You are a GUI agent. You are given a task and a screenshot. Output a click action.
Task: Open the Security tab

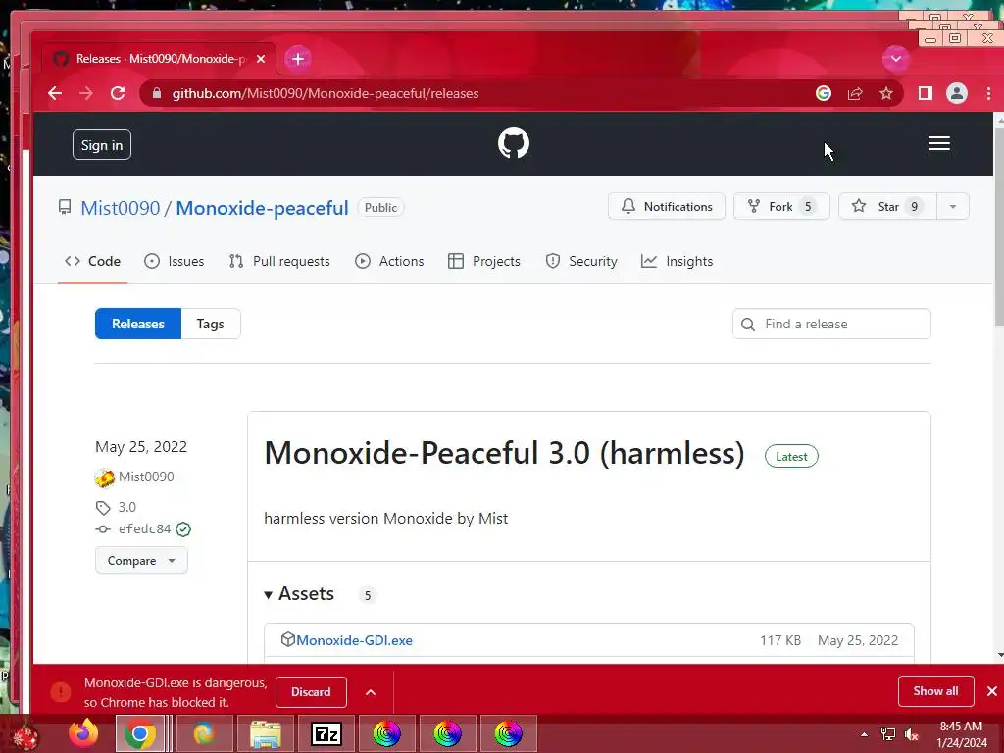(x=581, y=261)
